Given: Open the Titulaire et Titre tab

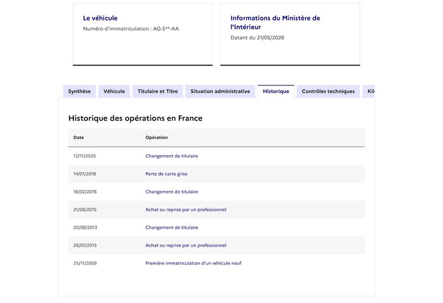Looking at the screenshot, I should click(158, 91).
